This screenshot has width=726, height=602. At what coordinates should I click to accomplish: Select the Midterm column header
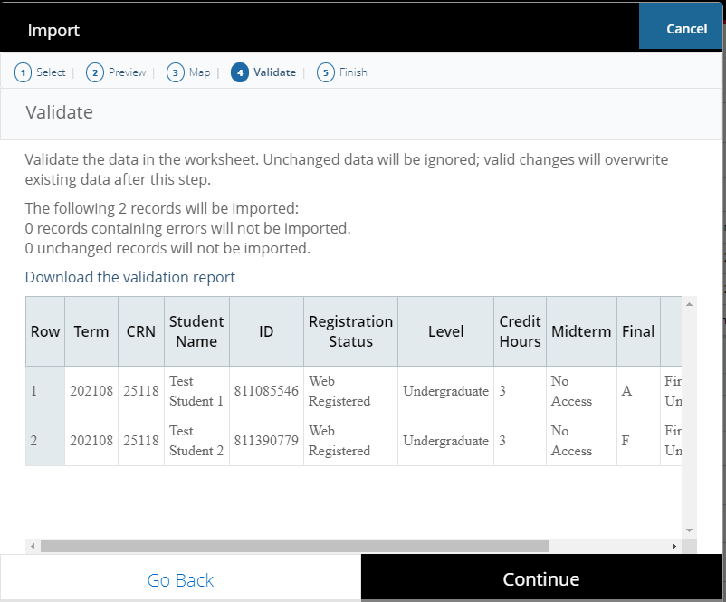coord(581,331)
